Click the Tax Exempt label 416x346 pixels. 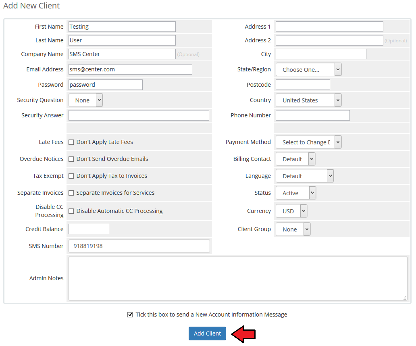click(x=48, y=176)
